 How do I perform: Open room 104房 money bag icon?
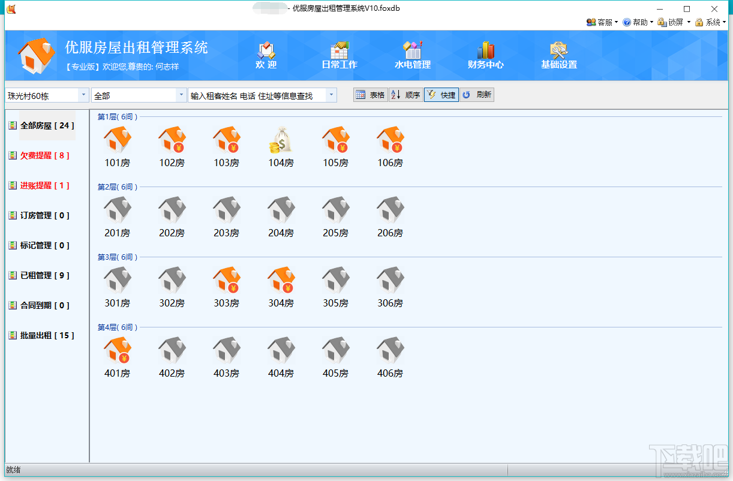[x=281, y=140]
